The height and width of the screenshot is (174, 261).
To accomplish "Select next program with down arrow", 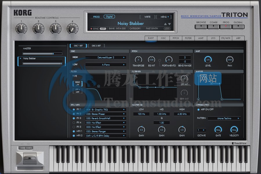I will pos(169,24).
